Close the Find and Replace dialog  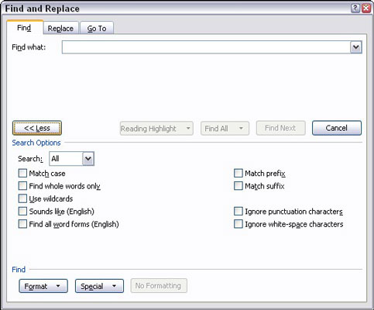366,9
